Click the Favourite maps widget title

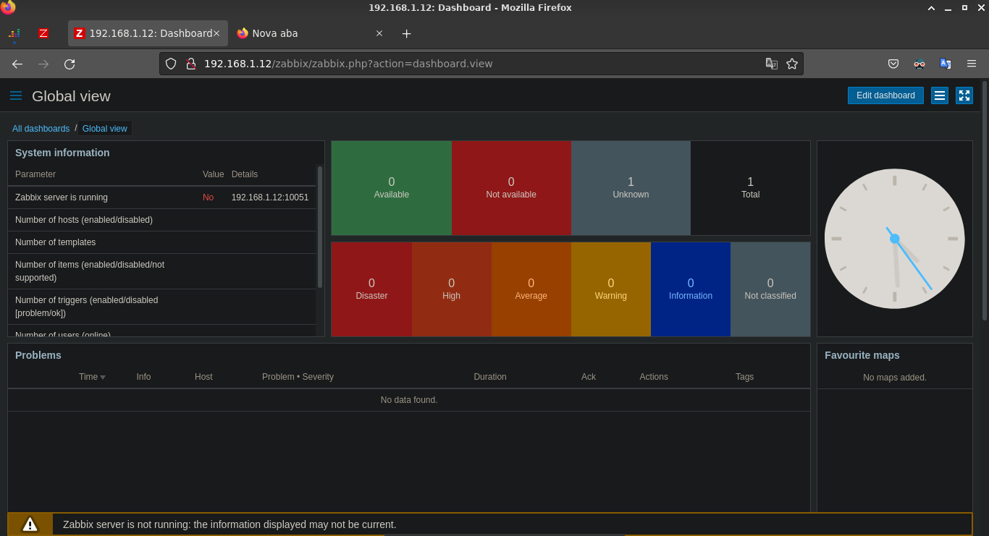862,355
